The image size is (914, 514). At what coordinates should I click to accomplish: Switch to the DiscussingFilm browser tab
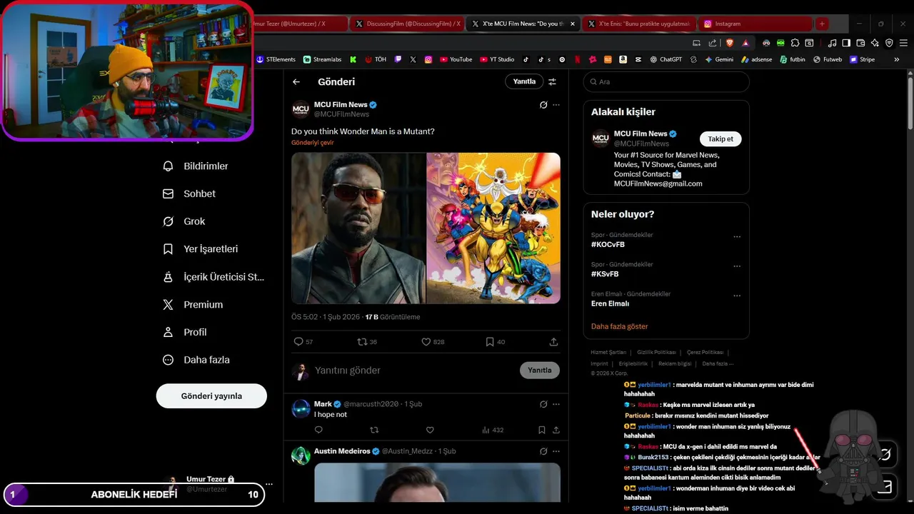pyautogui.click(x=408, y=24)
